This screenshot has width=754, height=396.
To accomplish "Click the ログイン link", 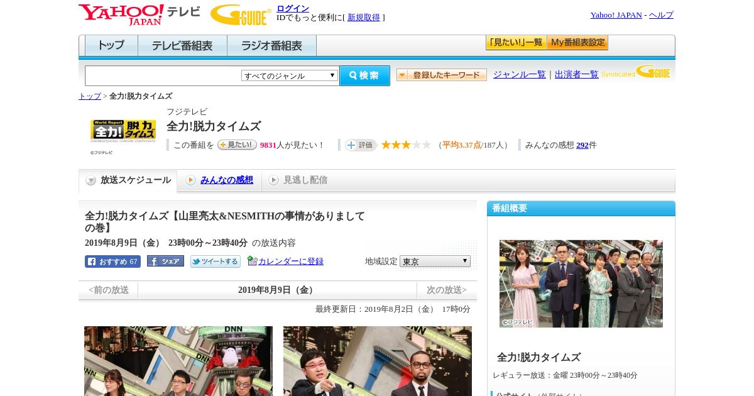I will click(x=293, y=8).
